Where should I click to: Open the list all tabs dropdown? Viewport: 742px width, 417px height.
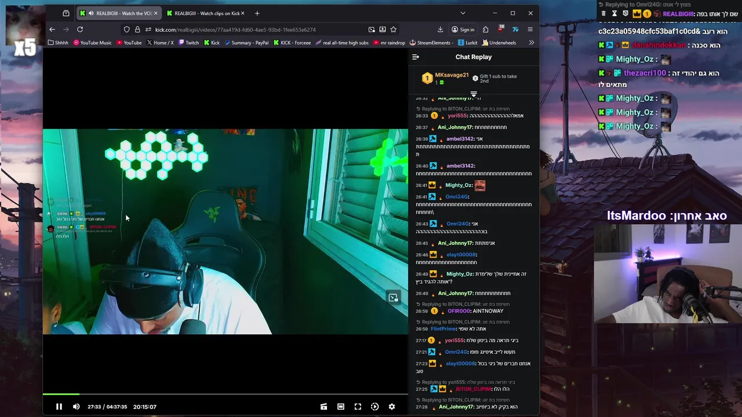pos(463,13)
